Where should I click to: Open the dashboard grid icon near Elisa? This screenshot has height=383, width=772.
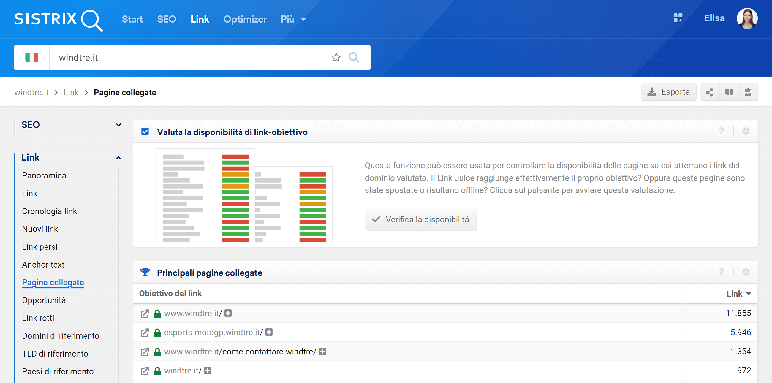678,18
